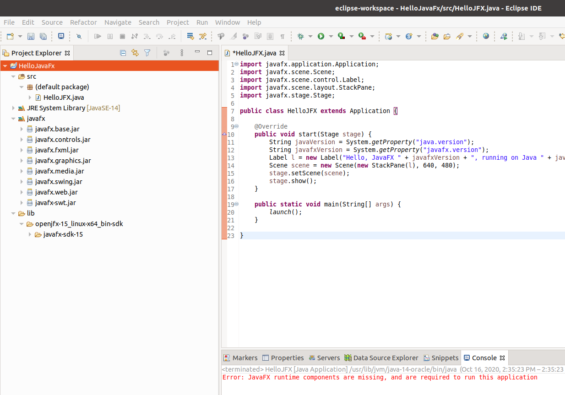Open the Window menu

point(228,22)
